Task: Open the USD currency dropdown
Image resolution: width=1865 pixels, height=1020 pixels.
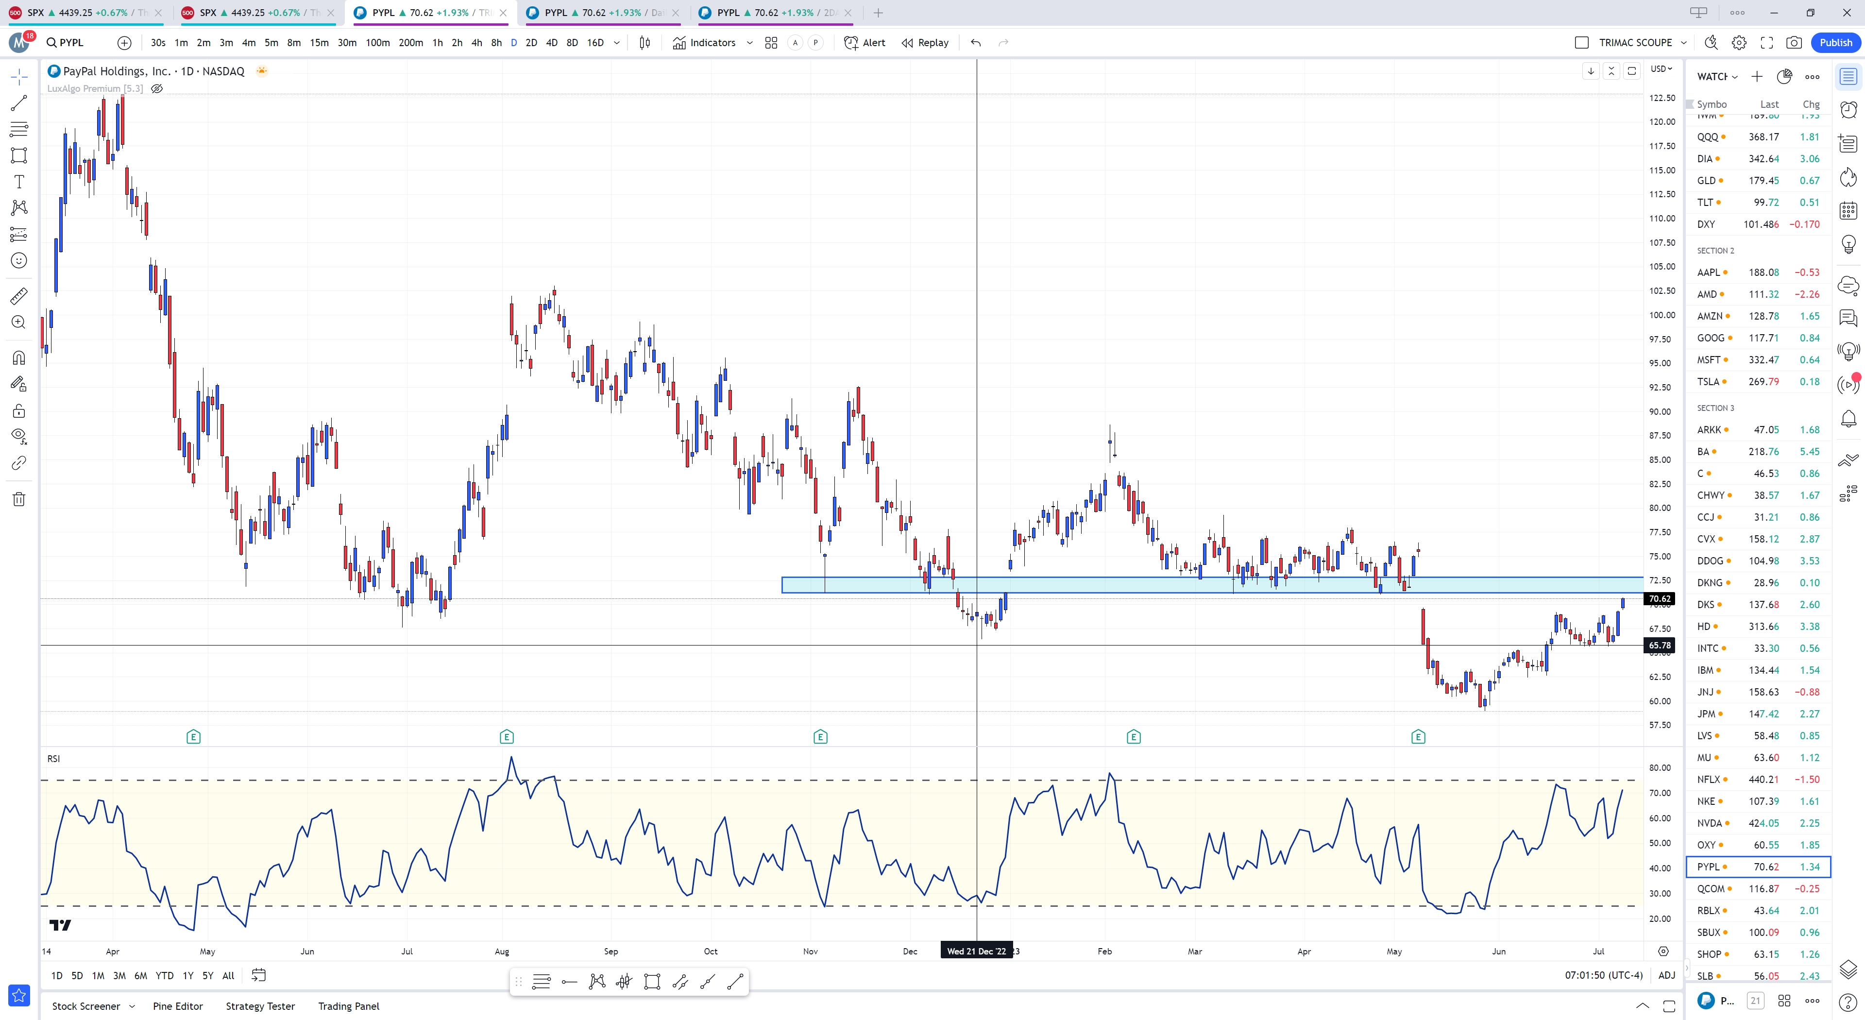Action: [x=1662, y=69]
